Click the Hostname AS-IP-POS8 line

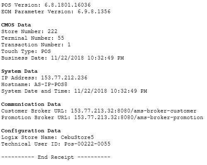point(34,84)
